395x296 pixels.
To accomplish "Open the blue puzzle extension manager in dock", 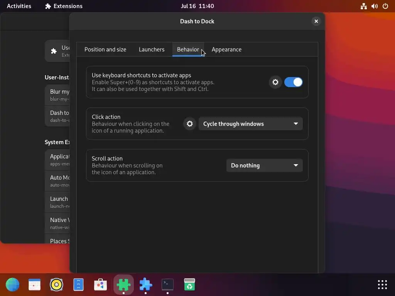I will (x=145, y=285).
